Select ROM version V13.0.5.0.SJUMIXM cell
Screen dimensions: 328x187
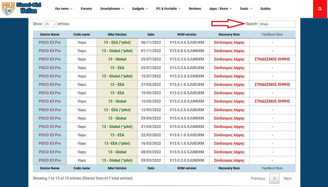pyautogui.click(x=187, y=76)
